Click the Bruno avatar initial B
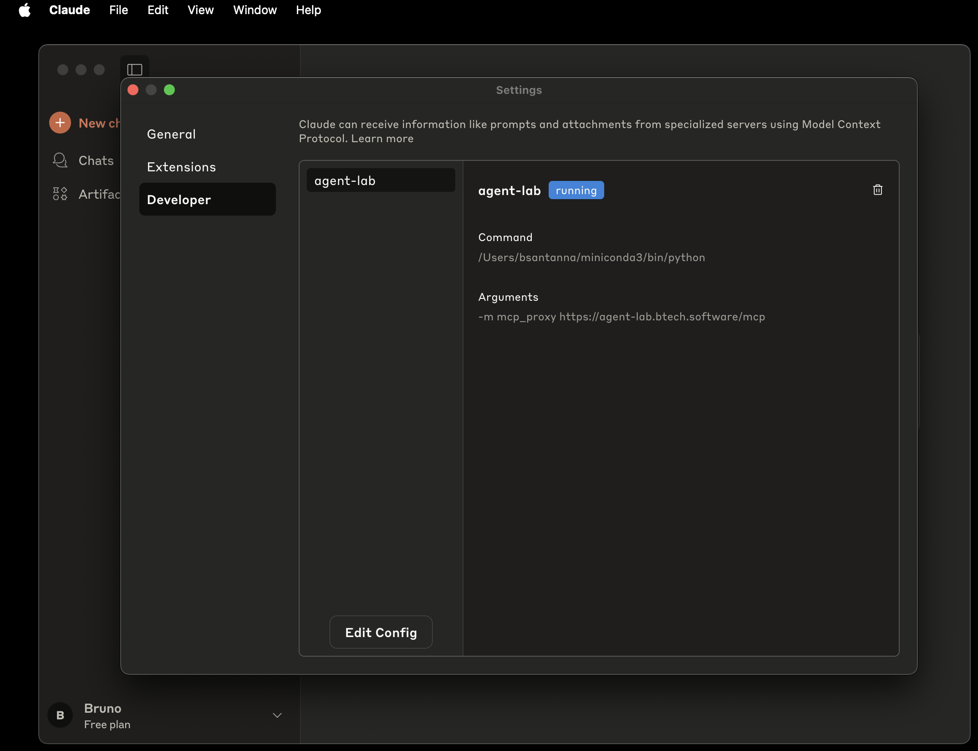The height and width of the screenshot is (751, 978). 60,715
